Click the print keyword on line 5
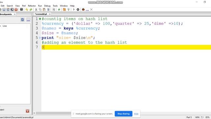211x119 pixels. point(47,38)
